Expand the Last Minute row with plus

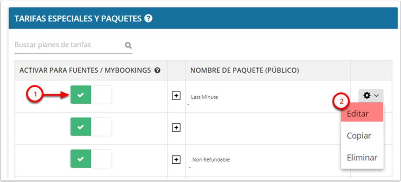(x=176, y=96)
